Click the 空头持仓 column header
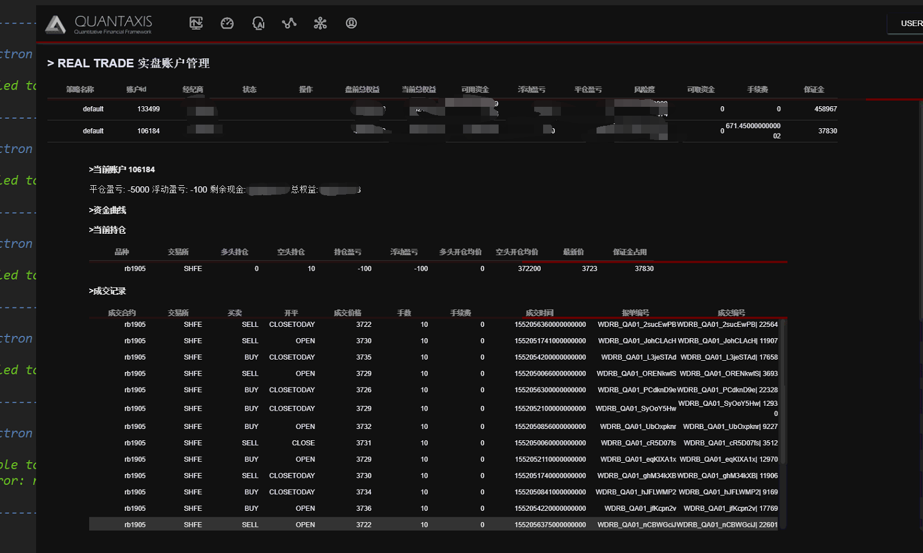The width and height of the screenshot is (923, 553). click(291, 252)
